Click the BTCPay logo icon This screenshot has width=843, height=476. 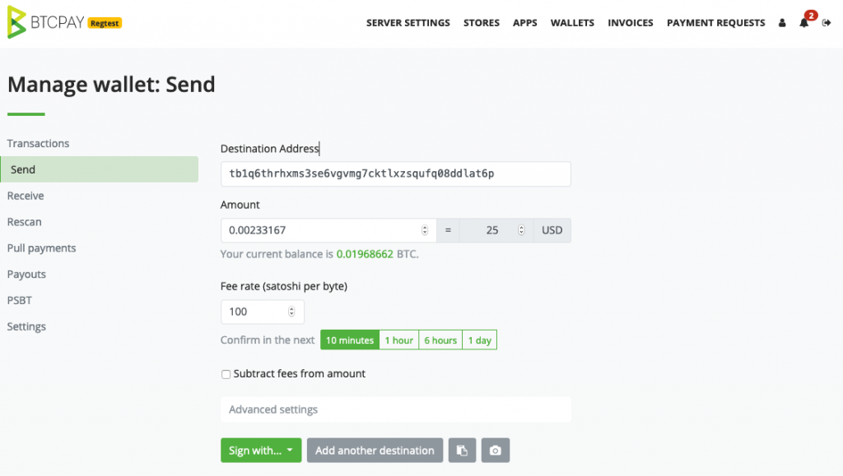(x=16, y=22)
